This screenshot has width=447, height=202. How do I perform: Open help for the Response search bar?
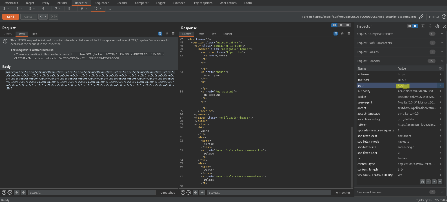[183, 192]
